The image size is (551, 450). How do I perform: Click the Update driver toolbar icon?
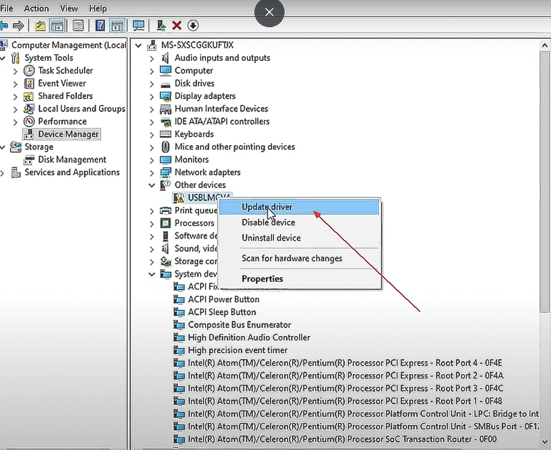[x=161, y=26]
